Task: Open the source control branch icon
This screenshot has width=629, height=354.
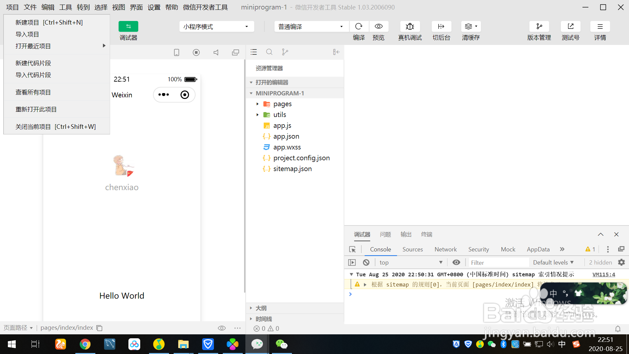Action: [x=285, y=52]
